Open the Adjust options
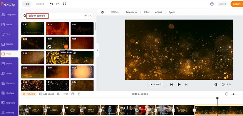Image resolution: width=243 pixels, height=116 pixels. pyautogui.click(x=158, y=12)
